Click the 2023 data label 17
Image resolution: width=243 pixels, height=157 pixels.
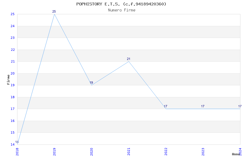coord(203,106)
